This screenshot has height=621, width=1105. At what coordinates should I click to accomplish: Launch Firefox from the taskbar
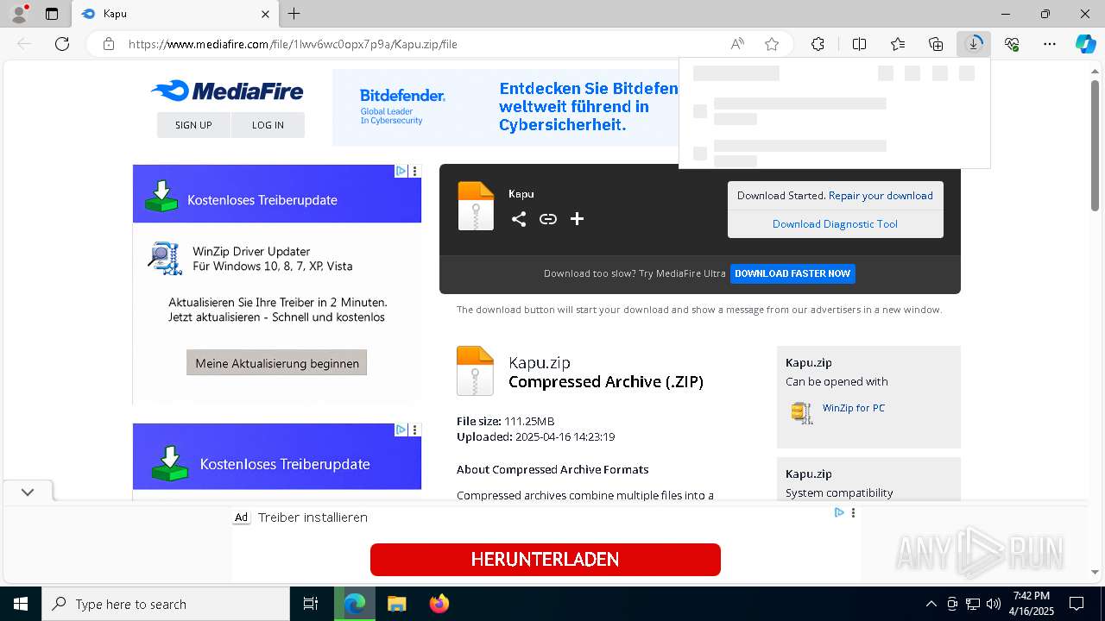point(439,604)
